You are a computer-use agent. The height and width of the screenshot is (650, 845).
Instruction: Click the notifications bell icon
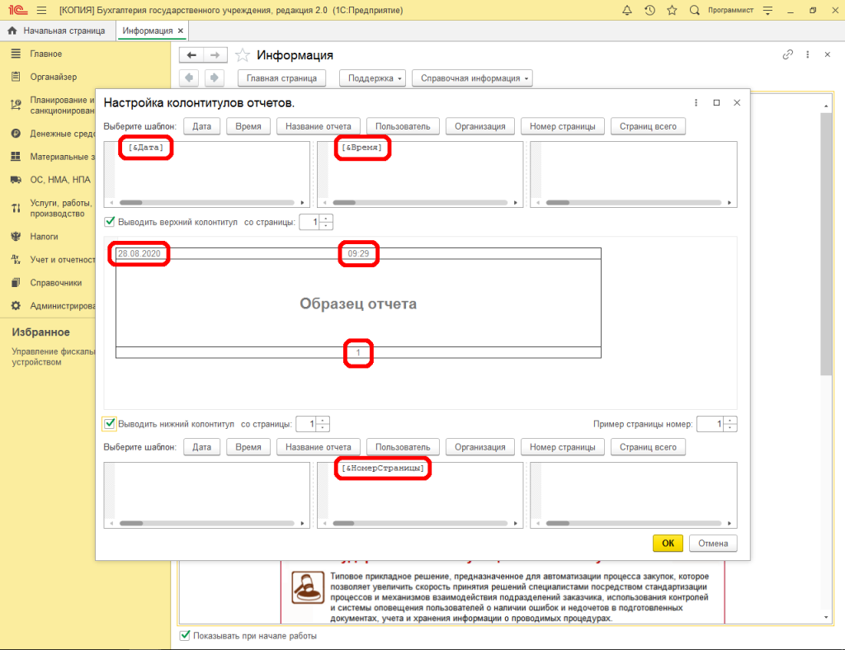pyautogui.click(x=628, y=10)
